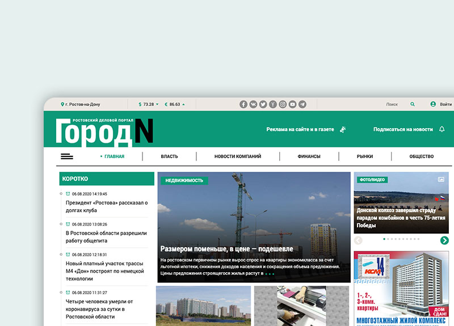
Task: Select the РЫНКИ menu item
Action: pyautogui.click(x=365, y=156)
